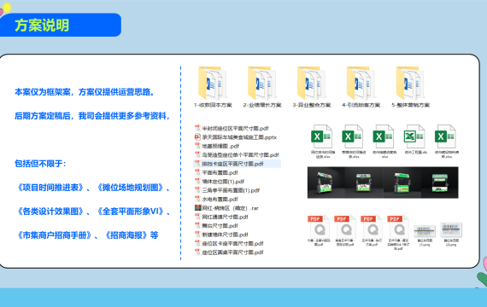The image size is (487, 307).
Task: Open the 2-业绩增长方案 folder icon
Action: pos(261,83)
